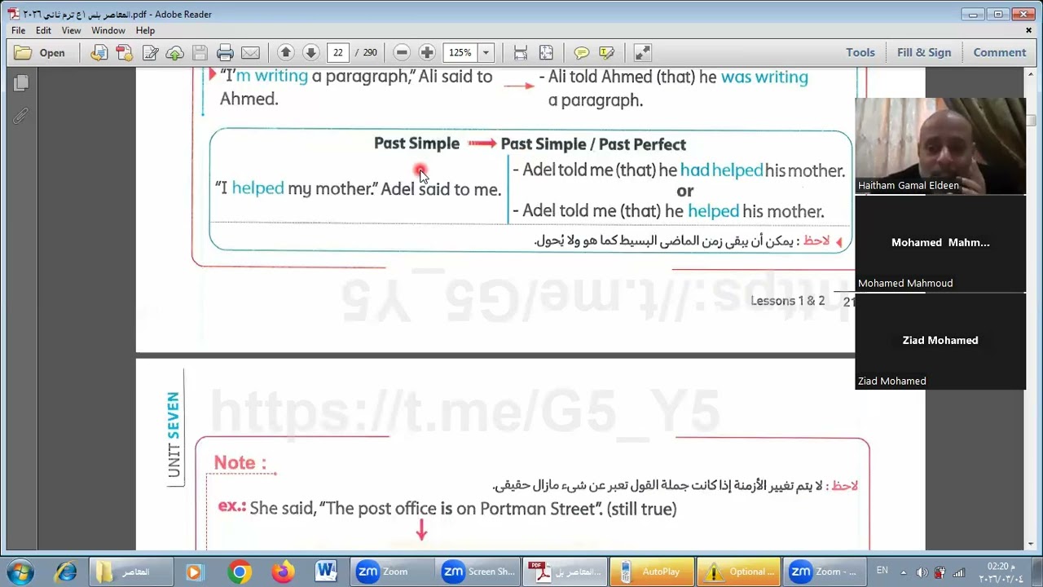Switch to AutoPlay taskbar window
1043x587 pixels.
[x=650, y=572]
